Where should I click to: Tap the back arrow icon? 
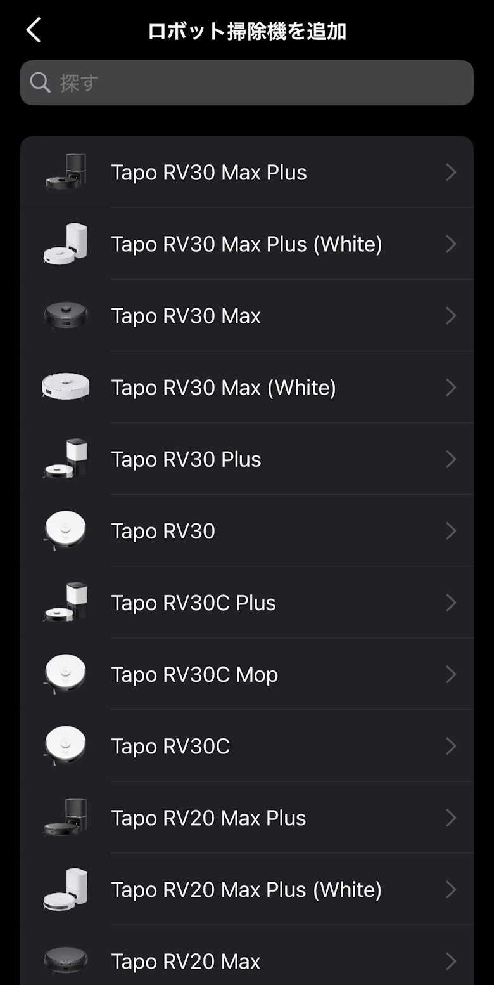[x=34, y=30]
